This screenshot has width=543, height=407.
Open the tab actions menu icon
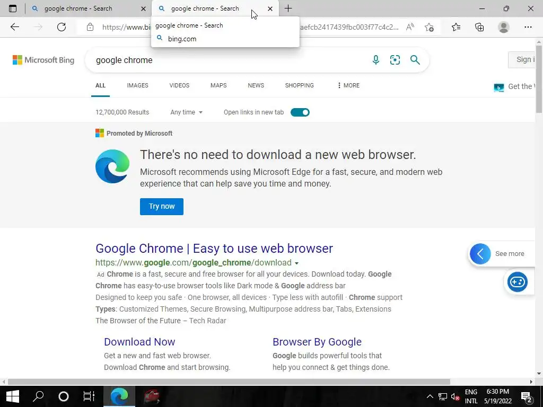13,8
